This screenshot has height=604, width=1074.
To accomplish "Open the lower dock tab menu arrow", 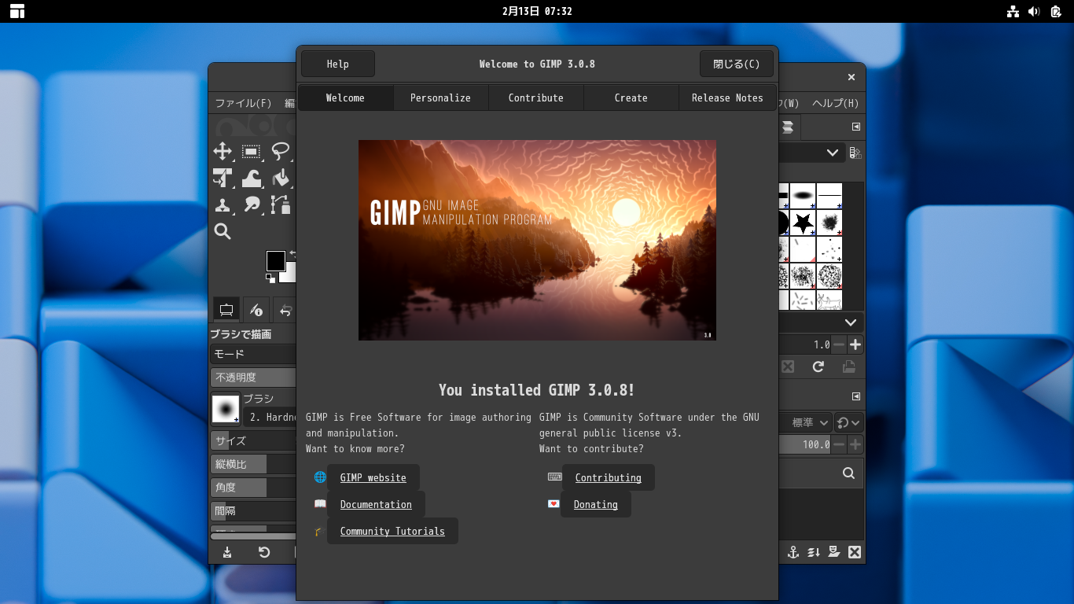I will point(856,396).
